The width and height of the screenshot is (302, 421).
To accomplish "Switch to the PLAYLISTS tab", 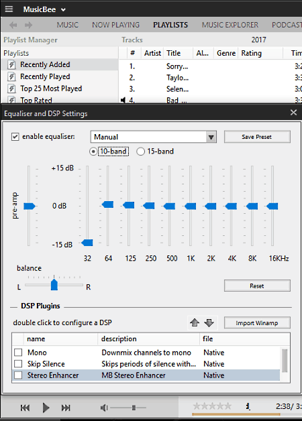I will (170, 25).
